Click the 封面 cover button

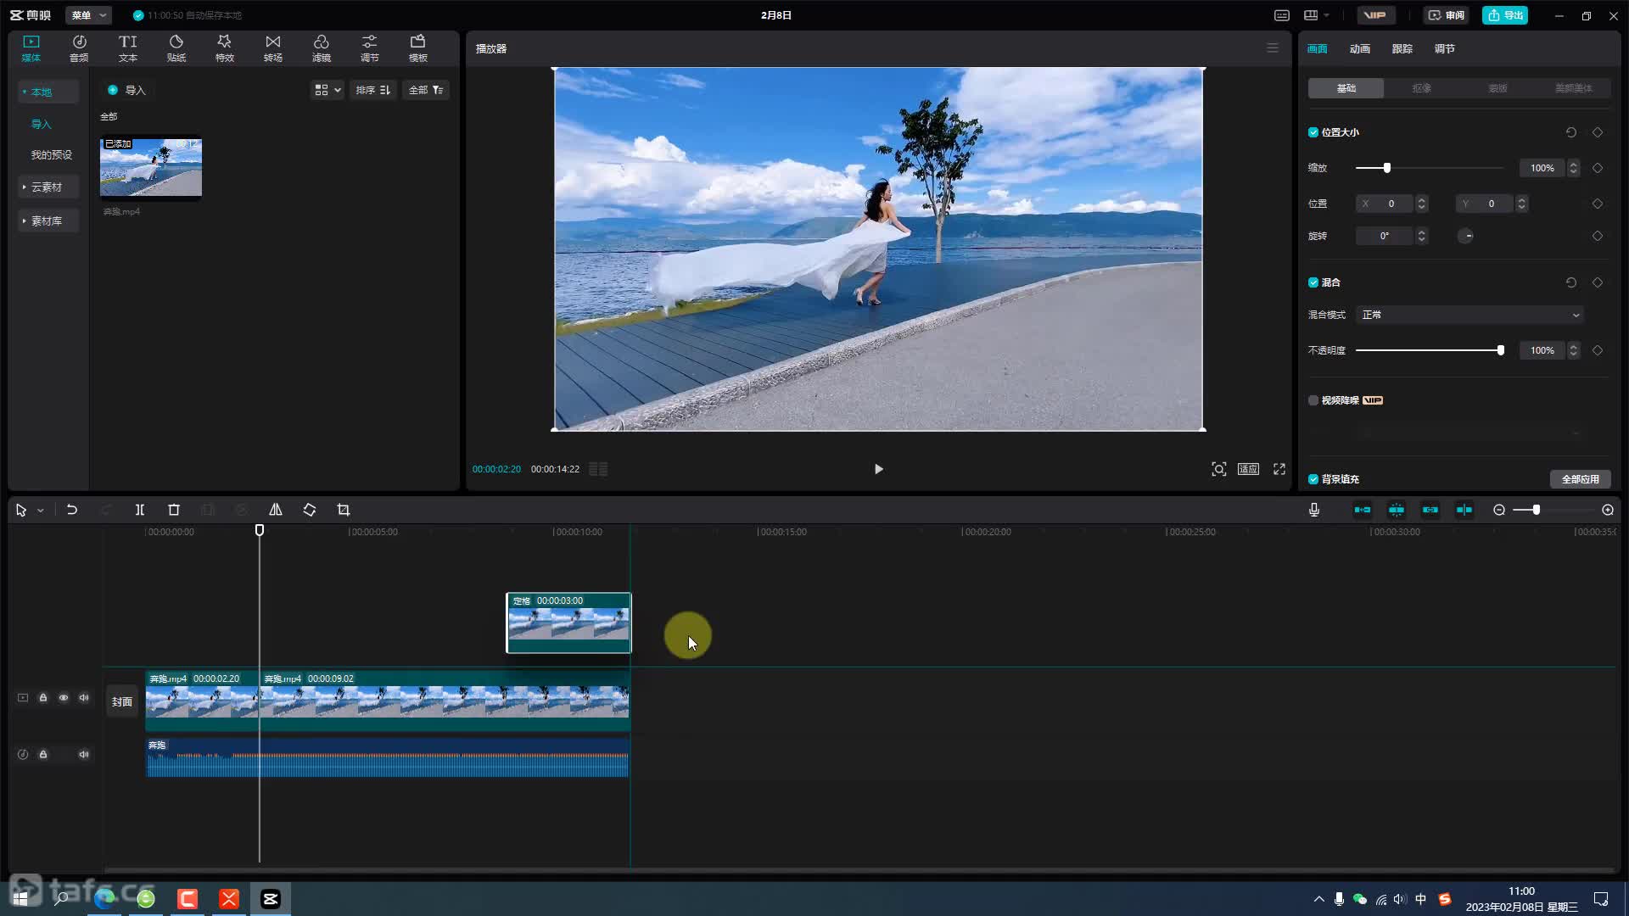point(122,701)
